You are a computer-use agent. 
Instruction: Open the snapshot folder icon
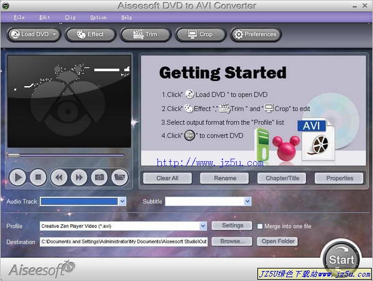(x=120, y=177)
